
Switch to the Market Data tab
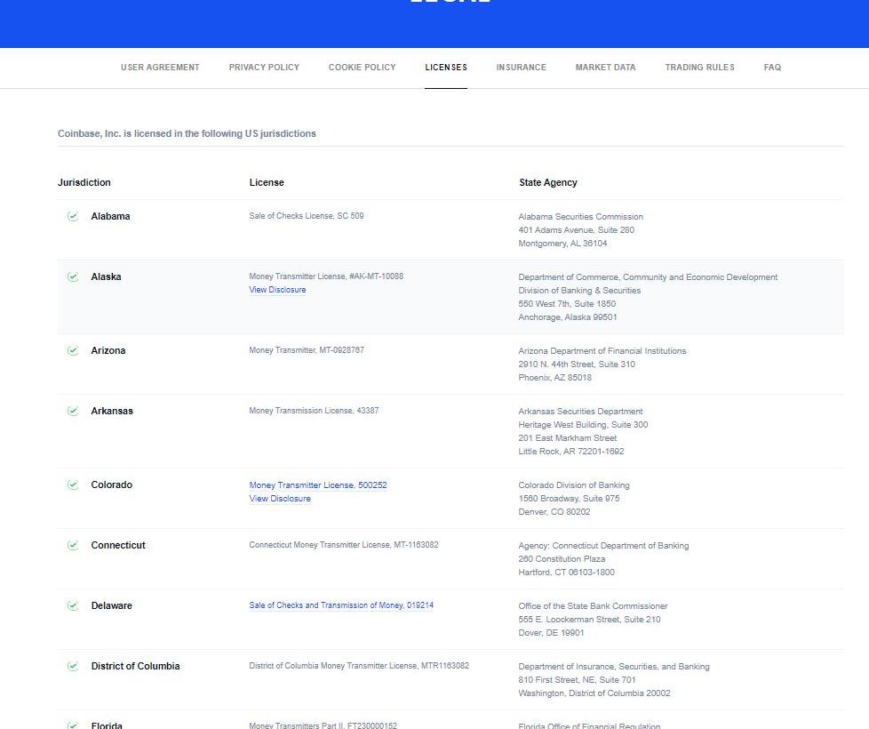[x=605, y=68]
